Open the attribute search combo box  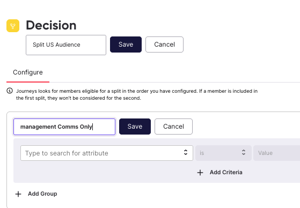[x=107, y=153]
